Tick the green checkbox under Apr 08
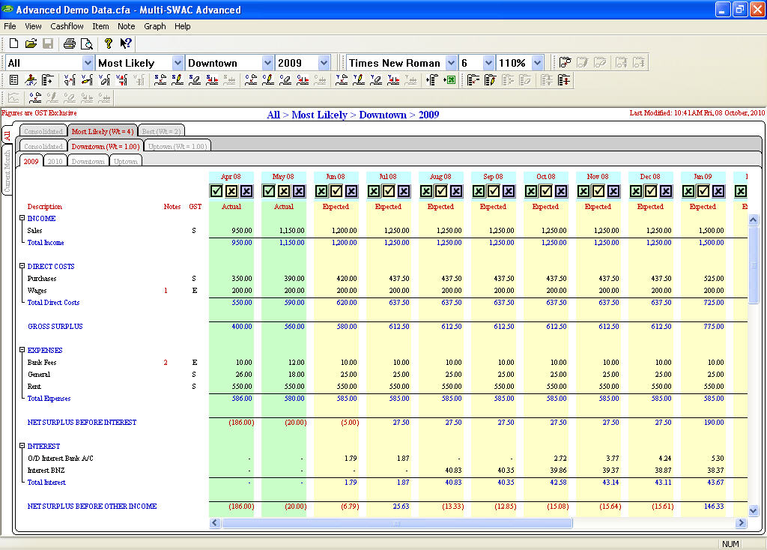The width and height of the screenshot is (767, 550). [216, 191]
